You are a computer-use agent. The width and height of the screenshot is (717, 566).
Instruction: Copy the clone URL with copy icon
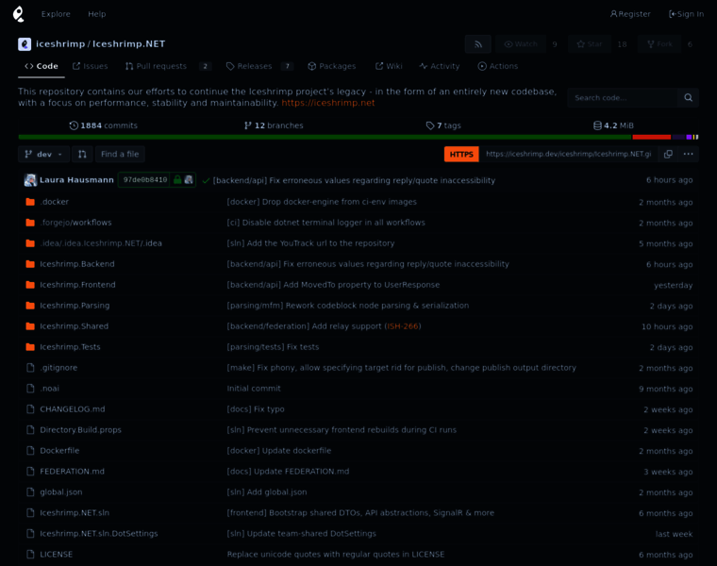click(x=668, y=154)
